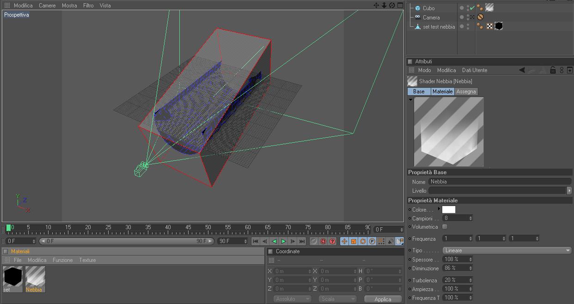Click the black material tag on set test nebbia
Viewport: 574px width, 304px height.
point(499,26)
